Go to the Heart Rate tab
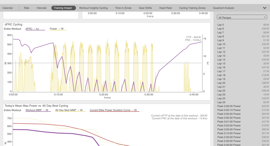Screen dimensions: 270x146 (166, 8)
